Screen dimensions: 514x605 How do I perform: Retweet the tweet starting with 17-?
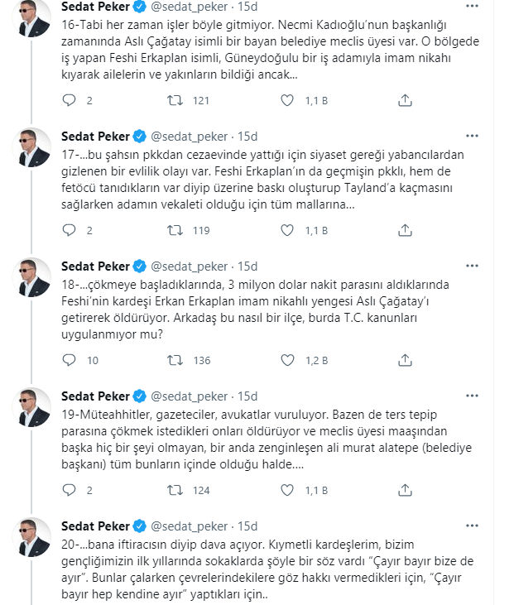(175, 230)
